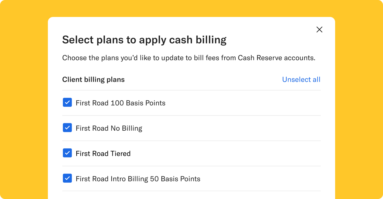Toggle the checkbox beside First Road Tiered
383x199 pixels.
(x=67, y=153)
